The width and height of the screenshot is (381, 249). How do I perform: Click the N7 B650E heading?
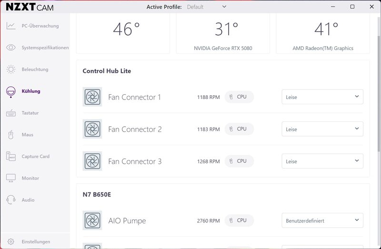pyautogui.click(x=97, y=194)
